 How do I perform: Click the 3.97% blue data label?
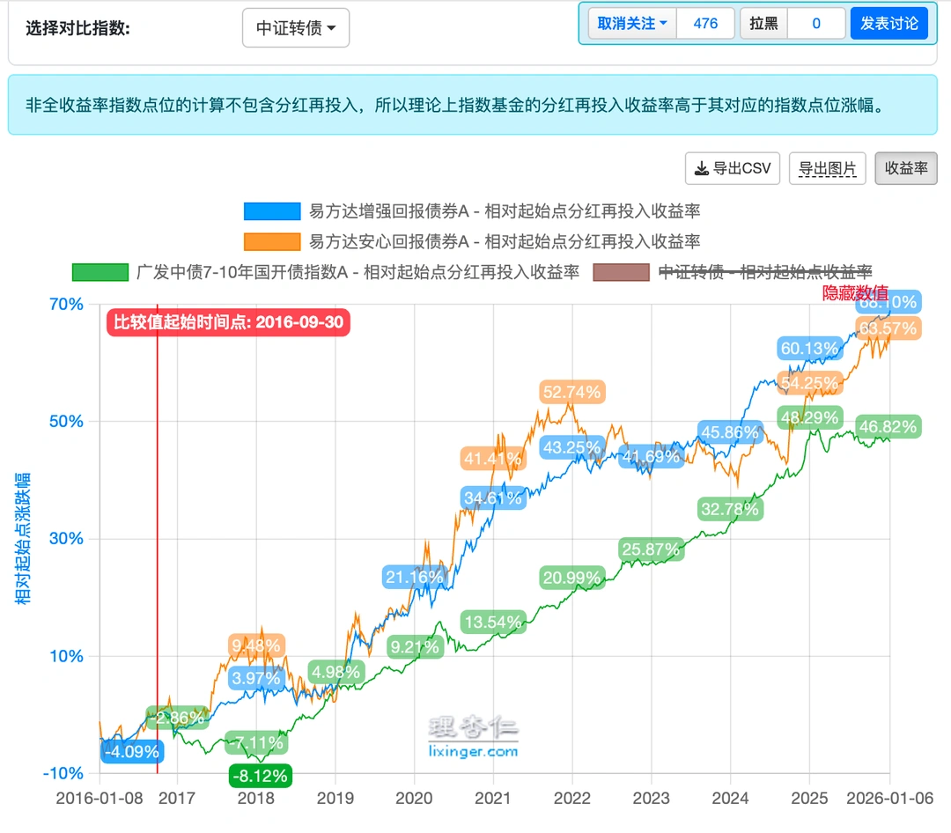(x=256, y=678)
